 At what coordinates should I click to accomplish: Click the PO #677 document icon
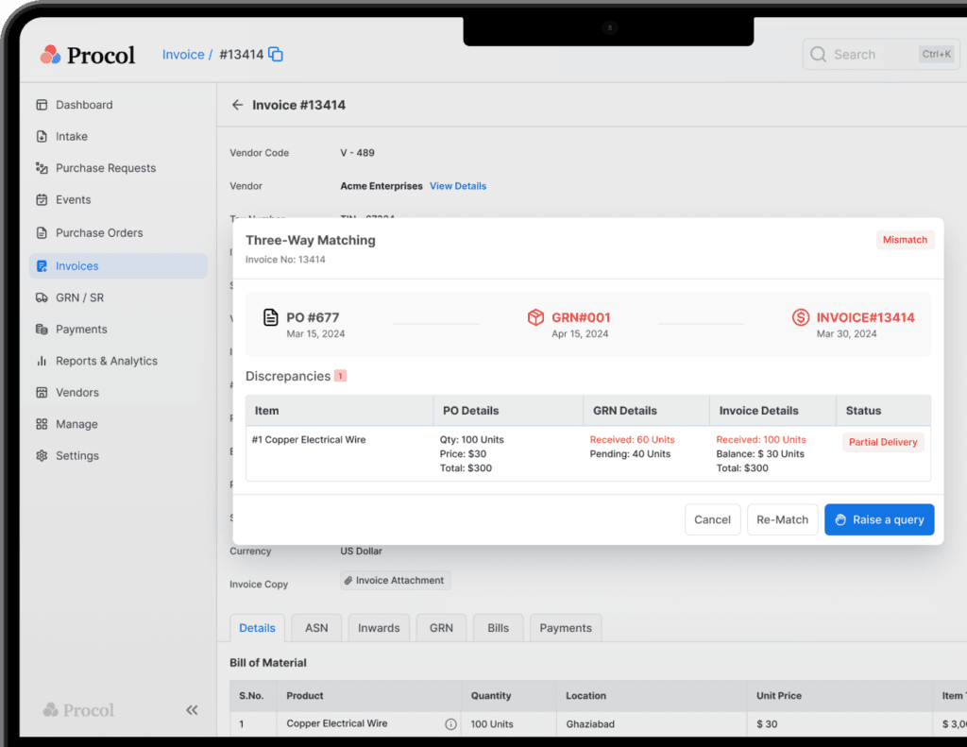pos(271,318)
